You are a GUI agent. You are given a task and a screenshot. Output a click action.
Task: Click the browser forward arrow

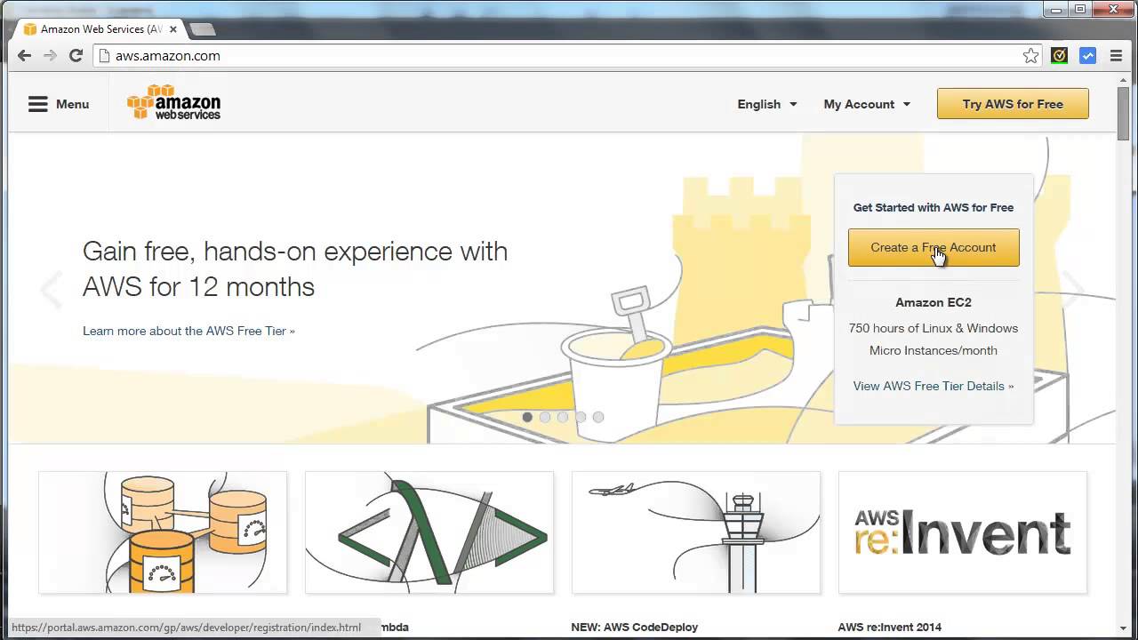(x=50, y=55)
